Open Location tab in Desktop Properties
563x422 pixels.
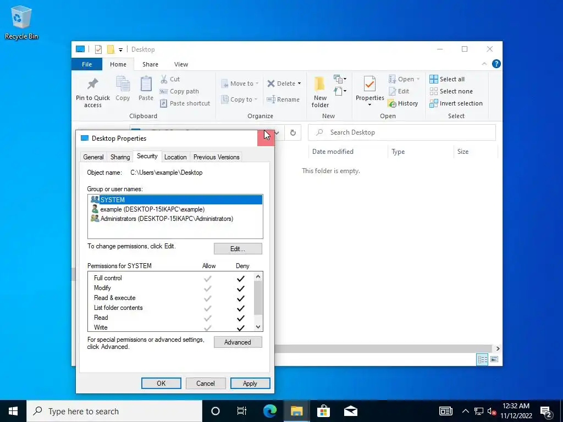(175, 157)
